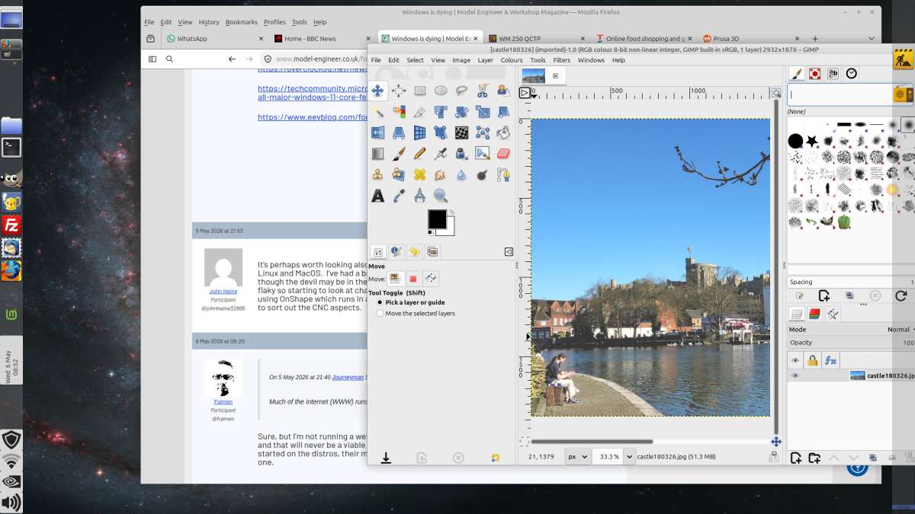Switch to Channels tab in layers dock
This screenshot has height=514, width=915.
click(x=814, y=313)
